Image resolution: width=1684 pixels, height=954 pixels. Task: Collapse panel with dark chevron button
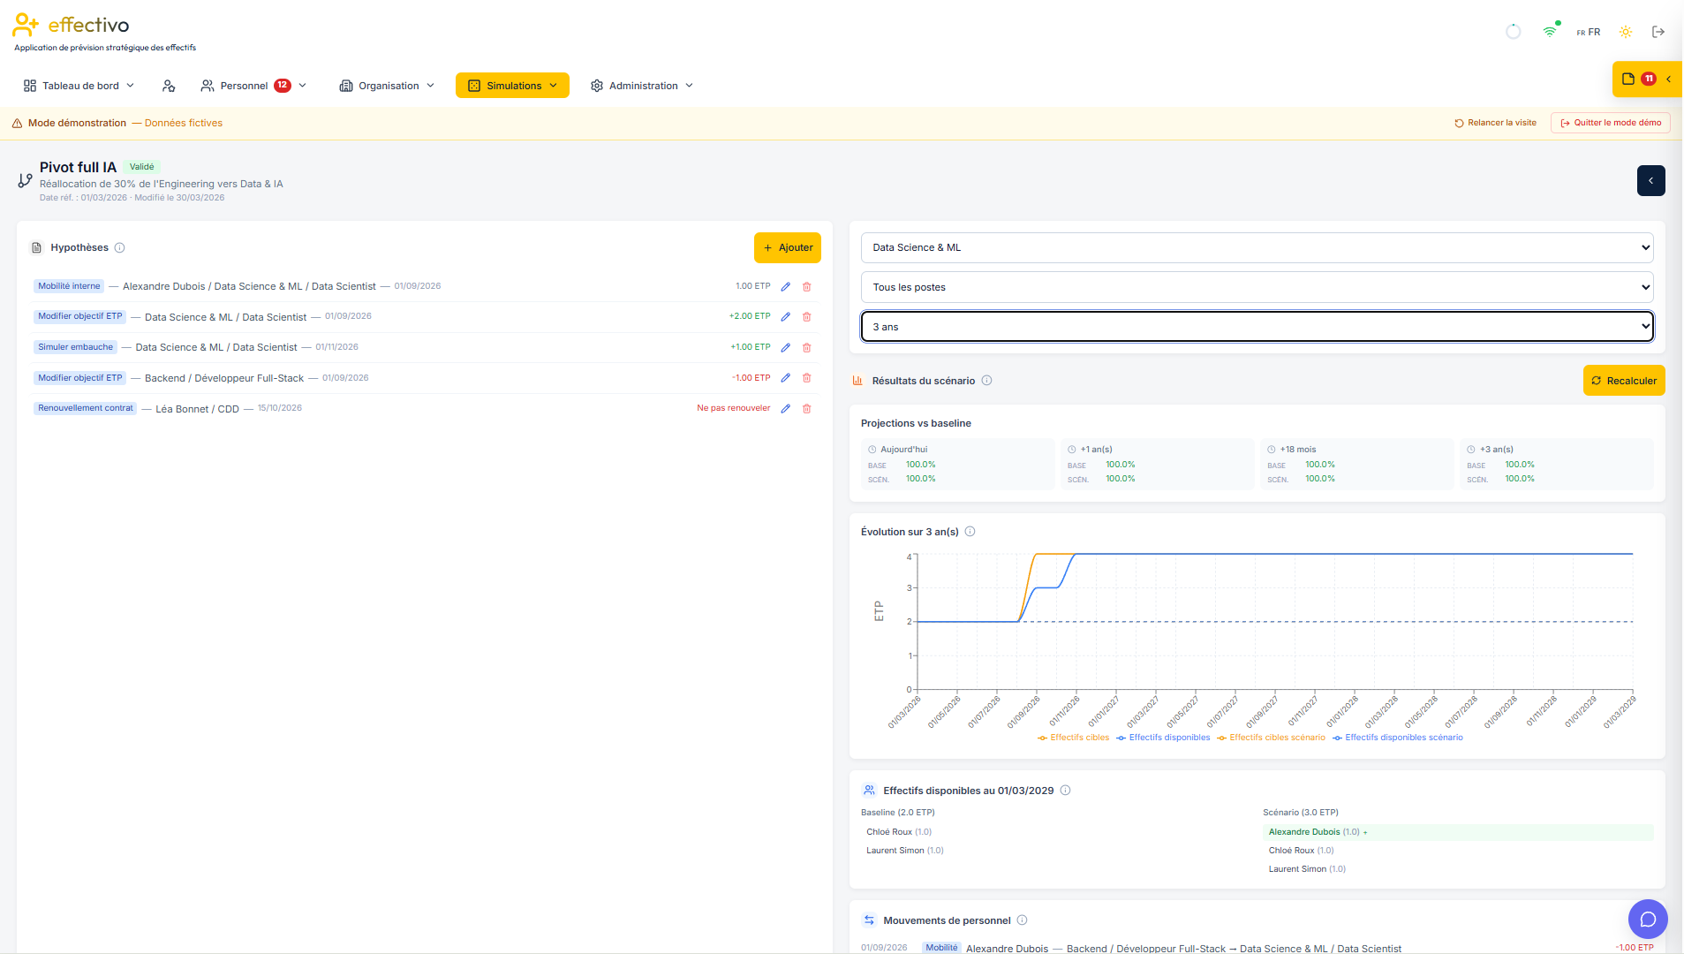pos(1650,181)
